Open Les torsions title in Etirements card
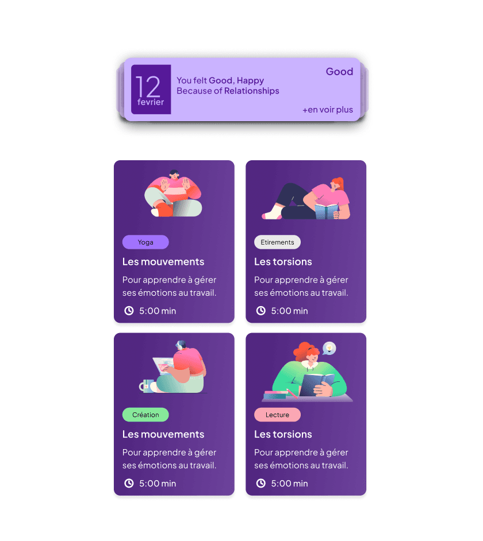The image size is (483, 541). click(x=283, y=262)
